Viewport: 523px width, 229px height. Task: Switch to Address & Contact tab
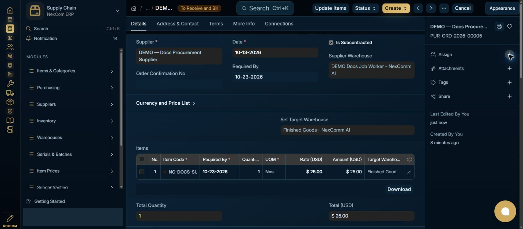[178, 23]
